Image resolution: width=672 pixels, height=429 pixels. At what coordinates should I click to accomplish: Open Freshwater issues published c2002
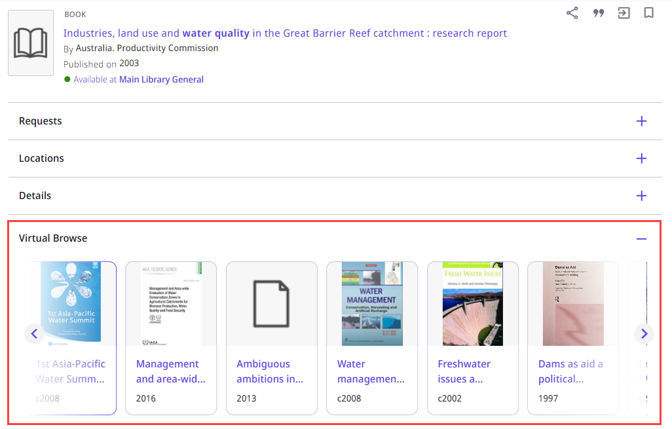(x=472, y=303)
